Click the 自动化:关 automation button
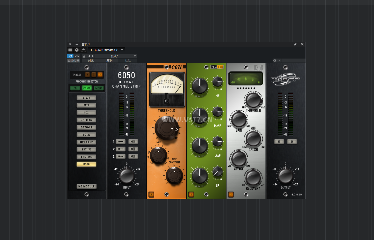The image size is (374, 240). click(x=73, y=61)
